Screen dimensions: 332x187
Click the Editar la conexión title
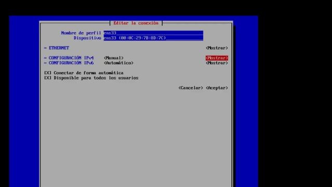tap(136, 23)
